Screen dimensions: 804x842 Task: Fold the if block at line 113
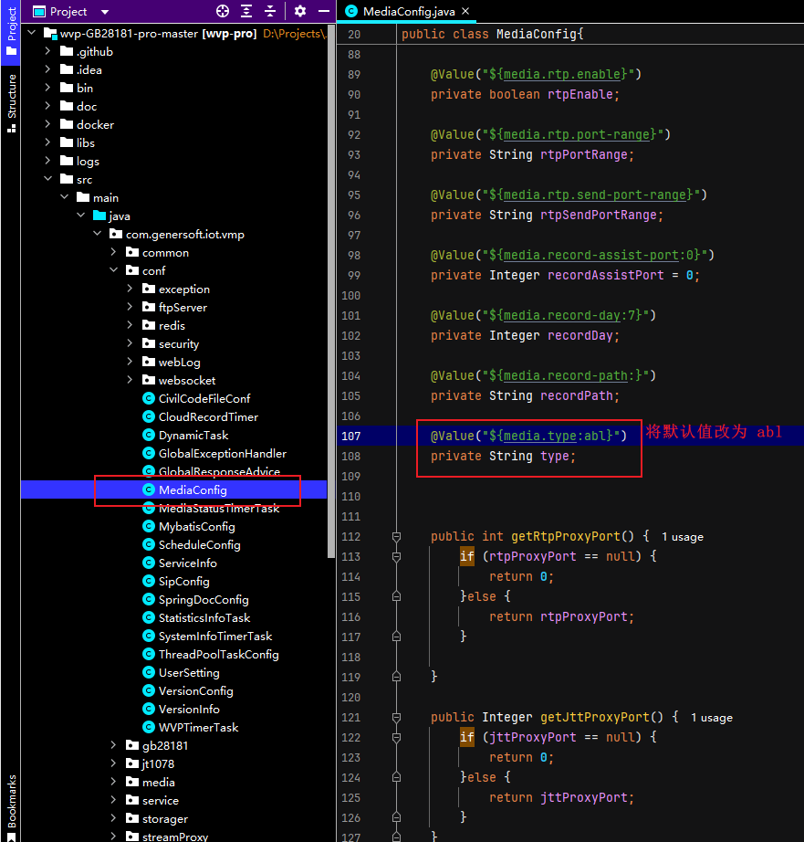pyautogui.click(x=396, y=556)
